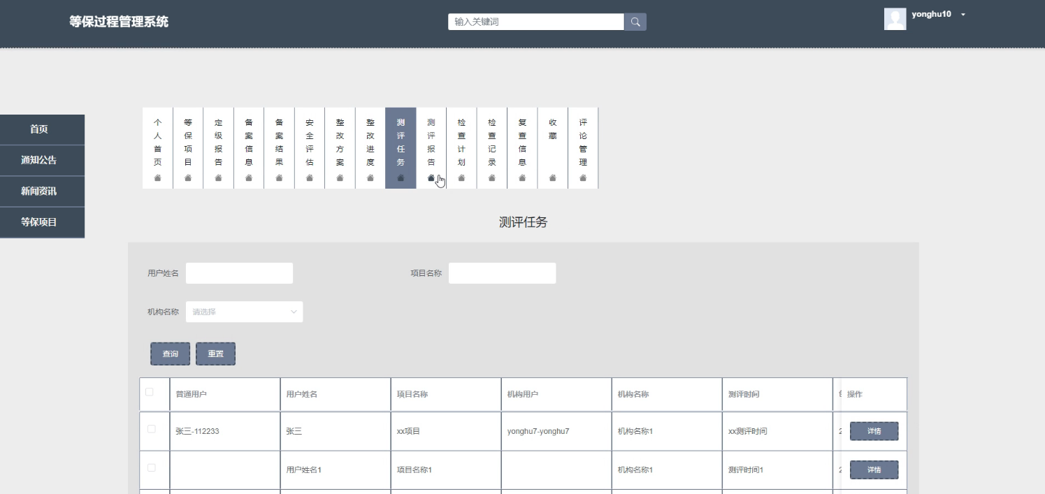
Task: Click the 重置 button
Action: tap(215, 354)
